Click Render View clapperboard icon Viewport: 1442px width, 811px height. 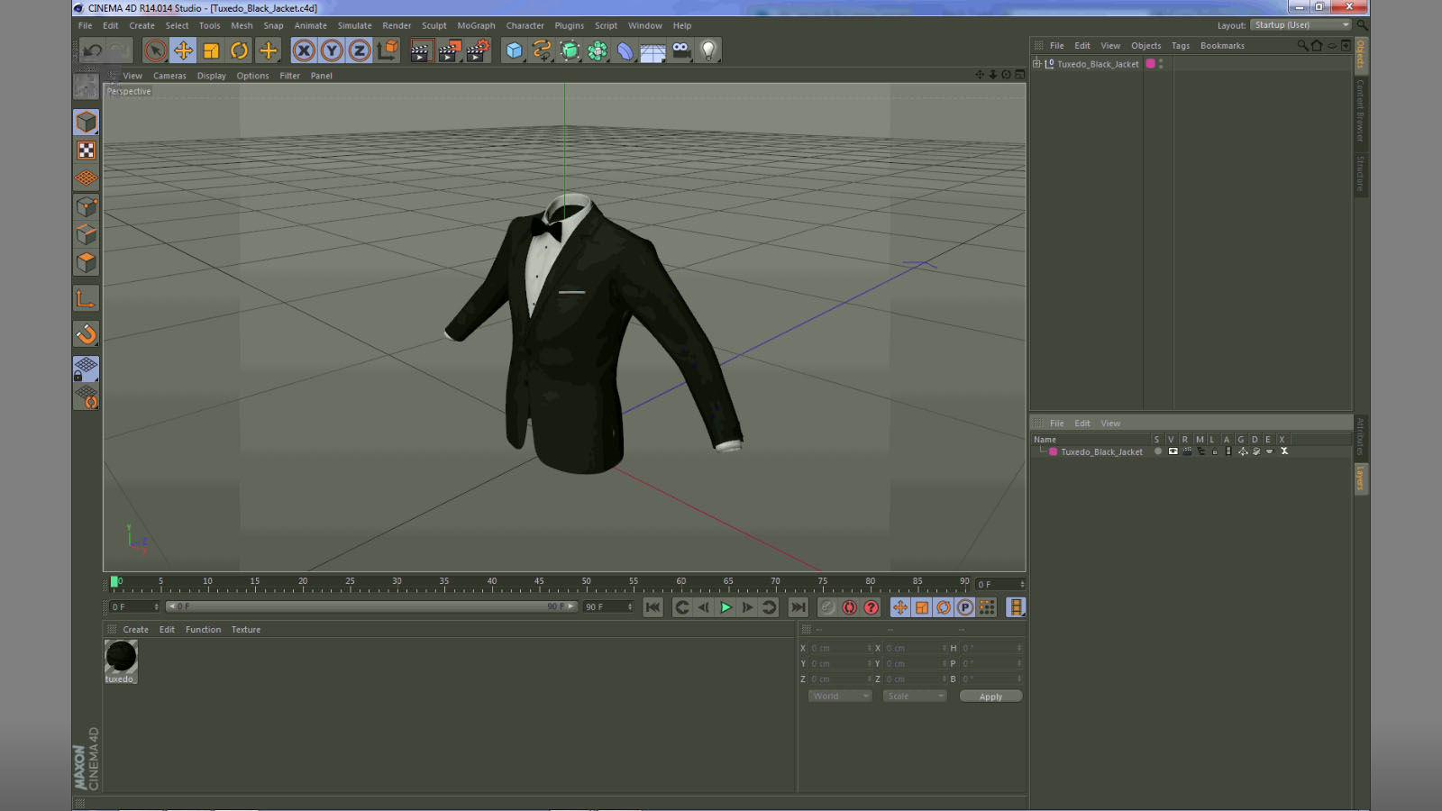[x=420, y=50]
